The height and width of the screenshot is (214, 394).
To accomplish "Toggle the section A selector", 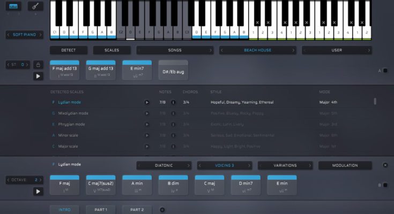I will (x=385, y=71).
